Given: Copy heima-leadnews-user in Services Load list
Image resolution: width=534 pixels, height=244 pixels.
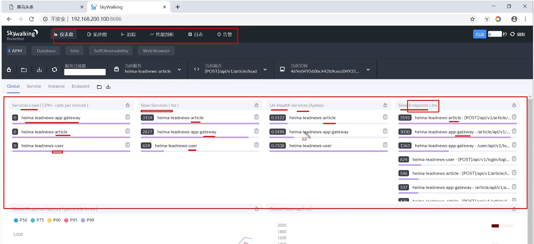Looking at the screenshot, I should [x=128, y=145].
